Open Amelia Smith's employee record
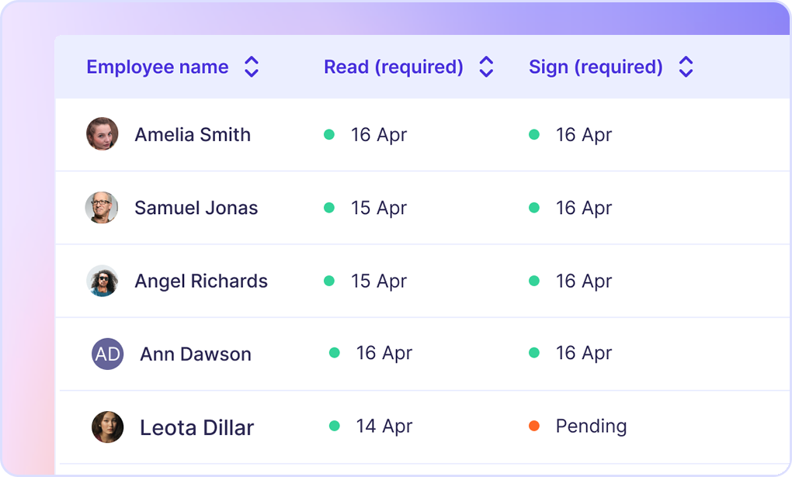Viewport: 792px width, 477px height. (193, 135)
